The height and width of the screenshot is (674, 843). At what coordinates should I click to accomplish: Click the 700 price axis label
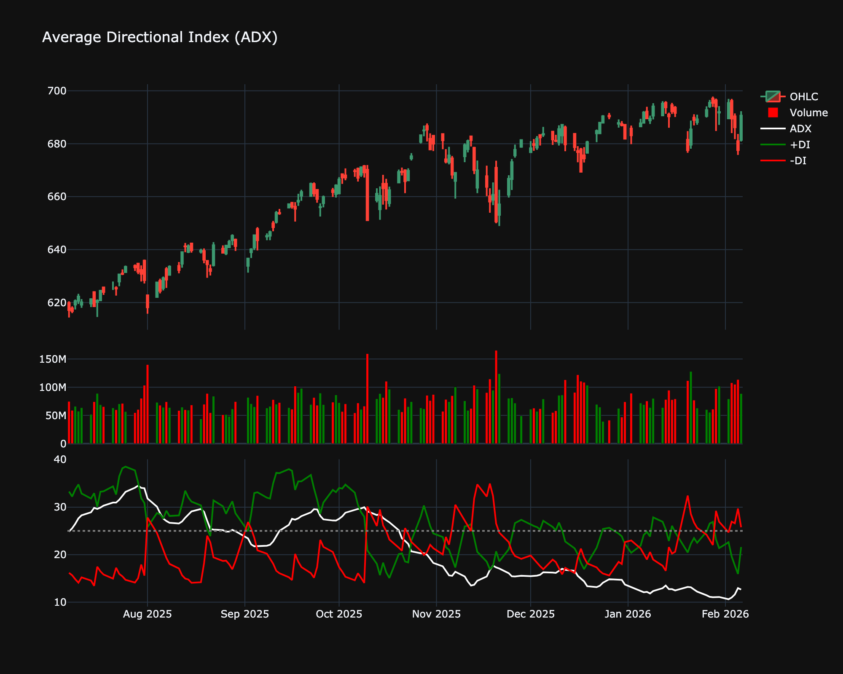[x=57, y=91]
